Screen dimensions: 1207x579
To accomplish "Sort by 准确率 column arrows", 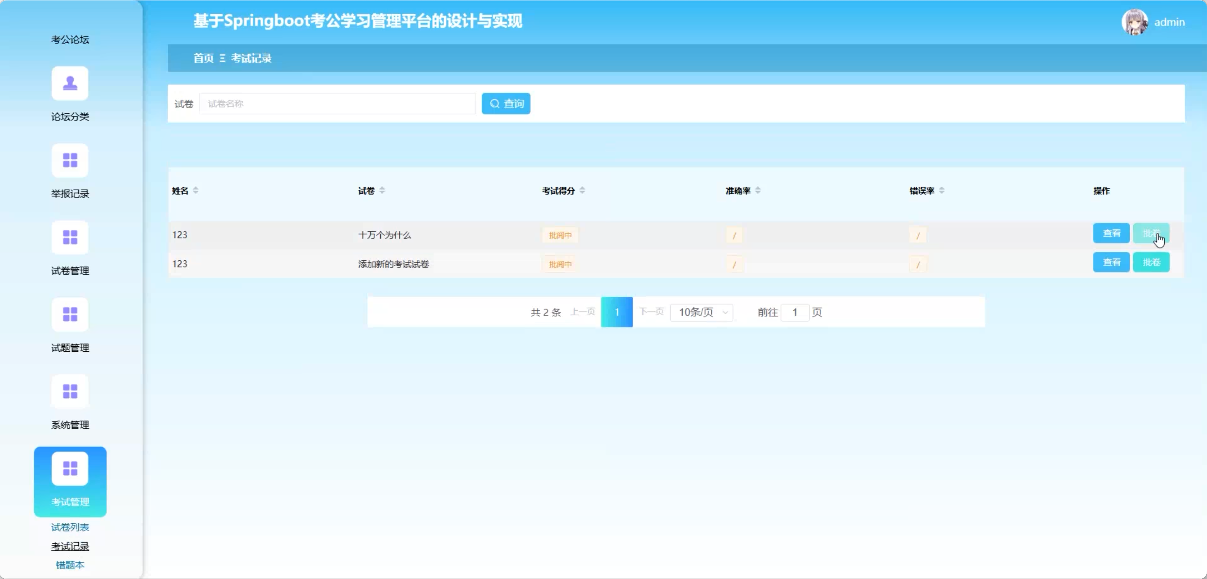I will (758, 190).
